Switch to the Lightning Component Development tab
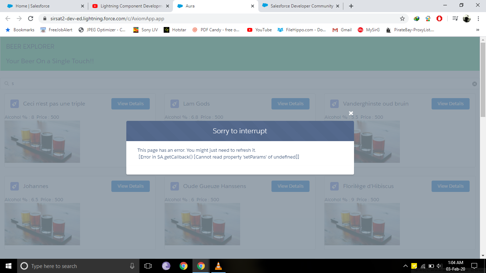Image resolution: width=486 pixels, height=273 pixels. coord(130,6)
